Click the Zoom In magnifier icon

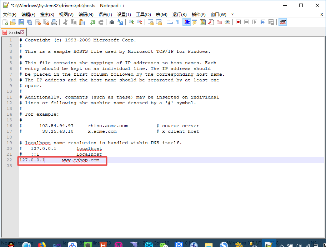[x=131, y=22]
